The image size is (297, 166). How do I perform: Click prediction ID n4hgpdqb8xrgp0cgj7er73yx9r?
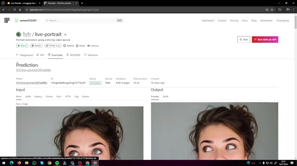(x=68, y=83)
